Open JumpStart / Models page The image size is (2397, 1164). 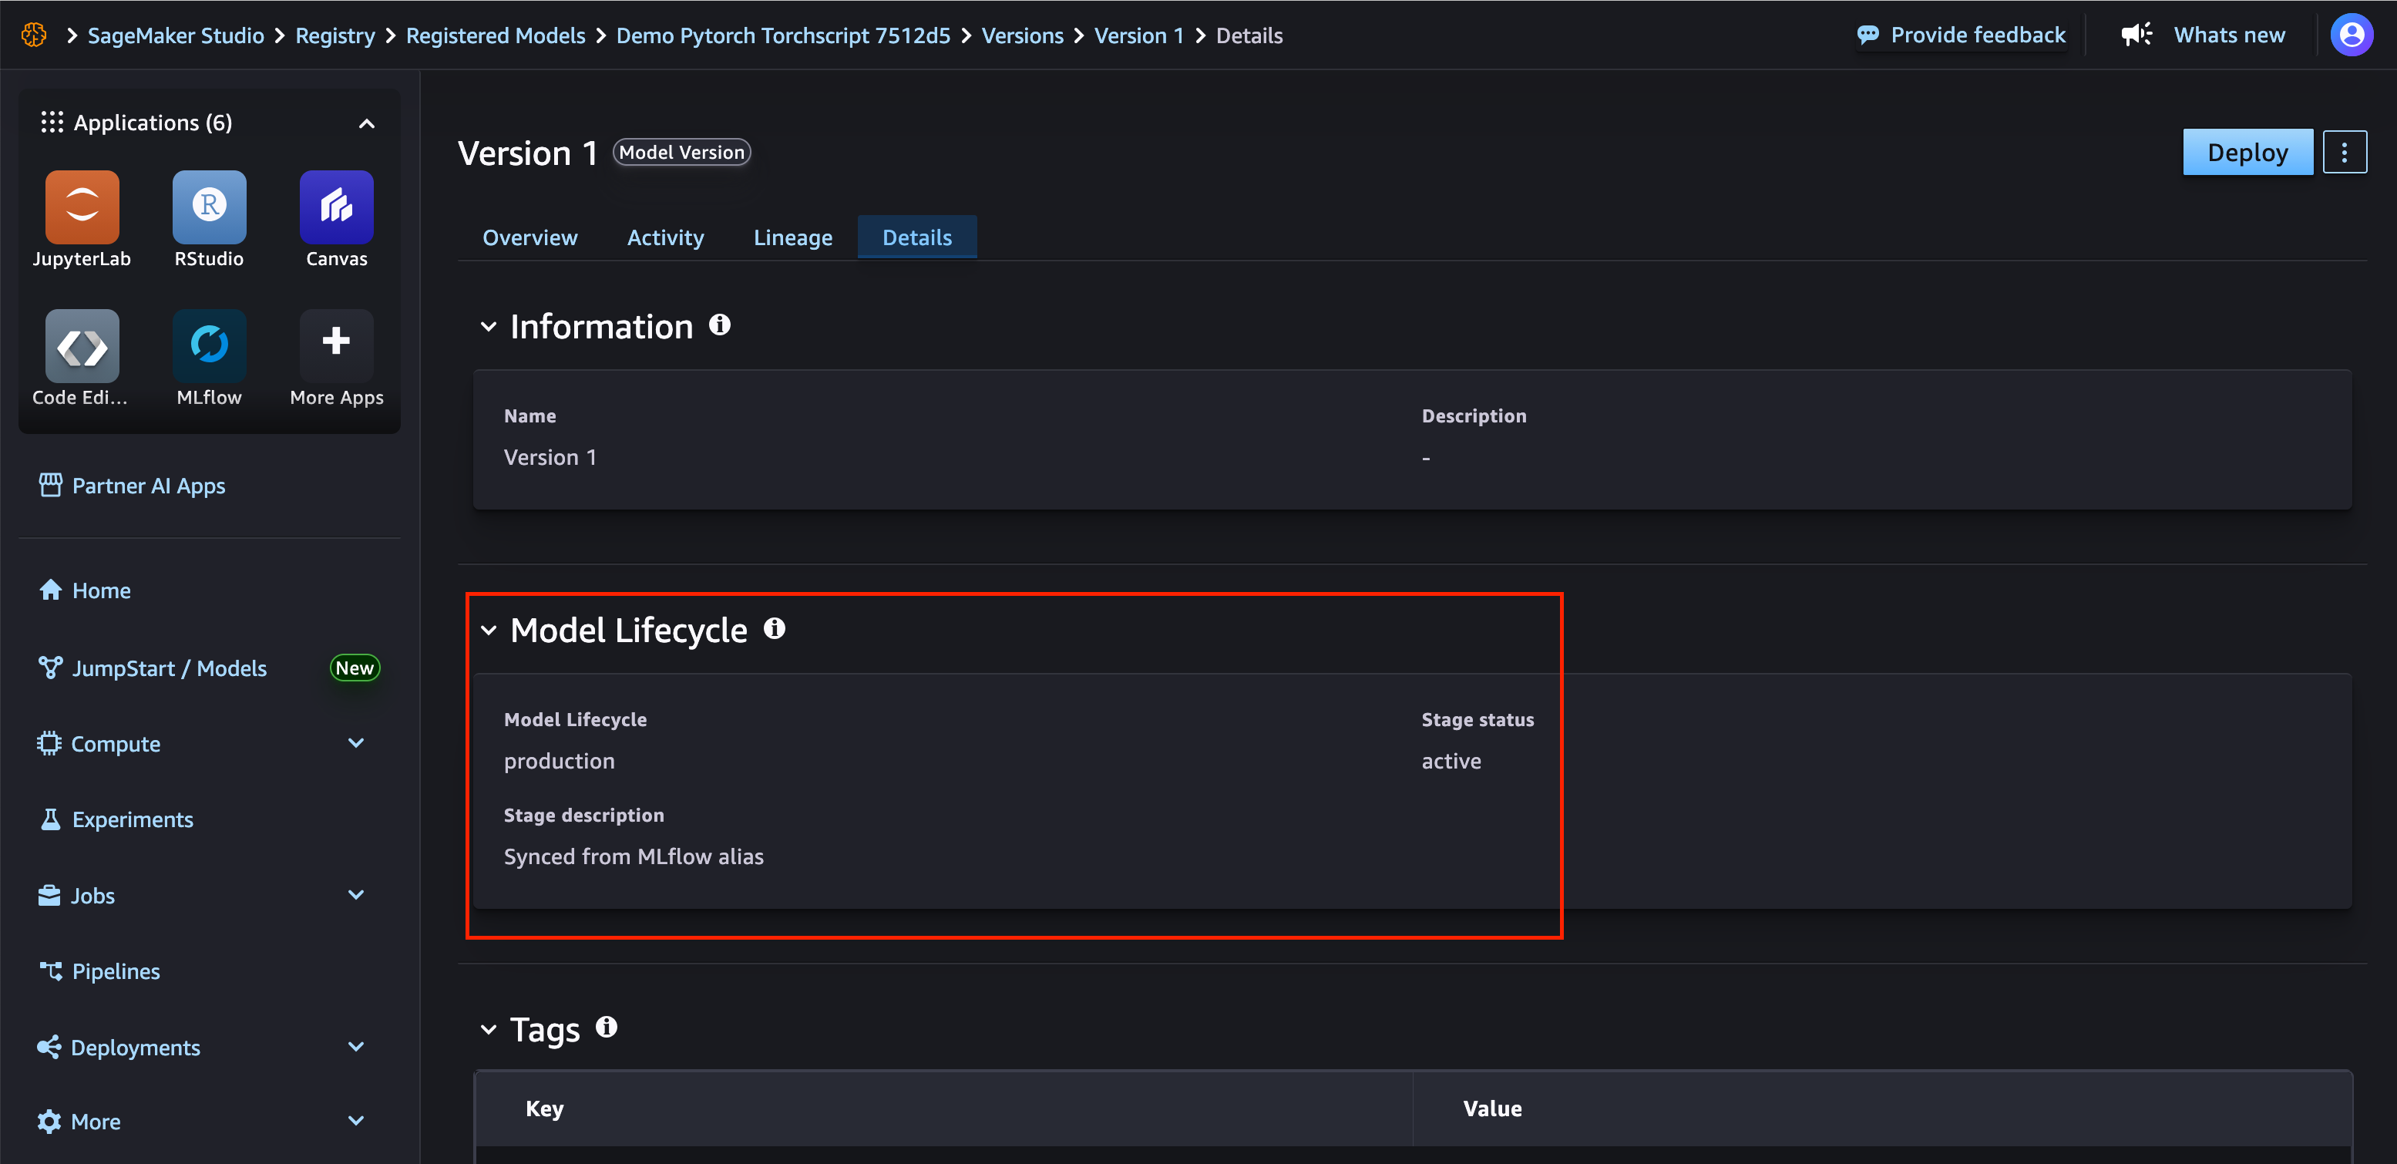pyautogui.click(x=170, y=668)
